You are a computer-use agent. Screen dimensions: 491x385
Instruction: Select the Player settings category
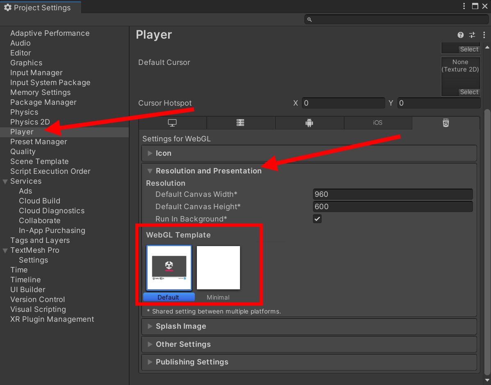coord(64,132)
